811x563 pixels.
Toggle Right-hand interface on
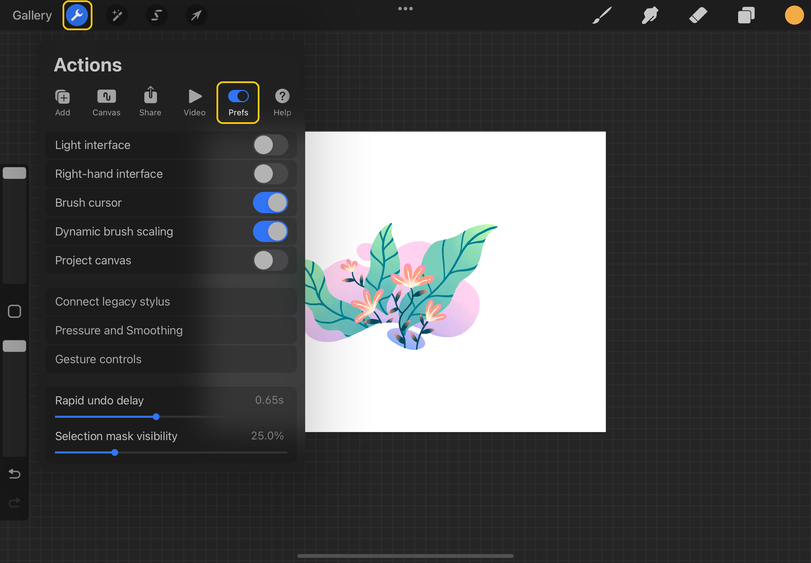point(270,174)
